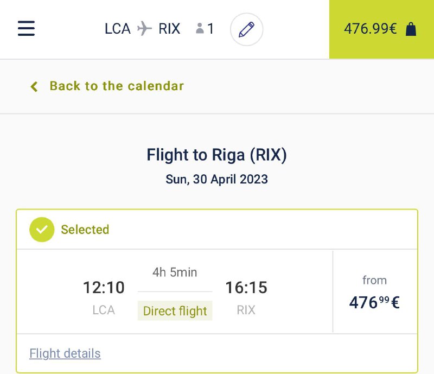
Task: Toggle the green Selected checkmark circle
Action: coord(42,230)
